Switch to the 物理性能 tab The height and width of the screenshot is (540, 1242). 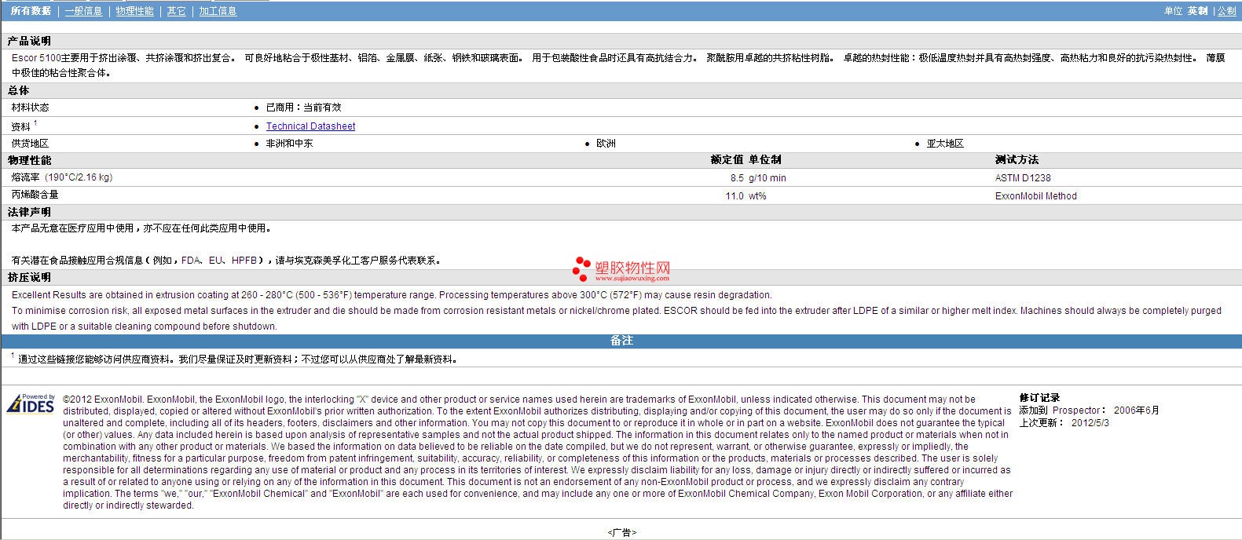tap(134, 11)
